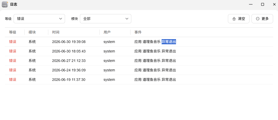This screenshot has width=278, height=120.
Task: Click 错误 level in the 19:39:08 row
Action: pos(13,42)
